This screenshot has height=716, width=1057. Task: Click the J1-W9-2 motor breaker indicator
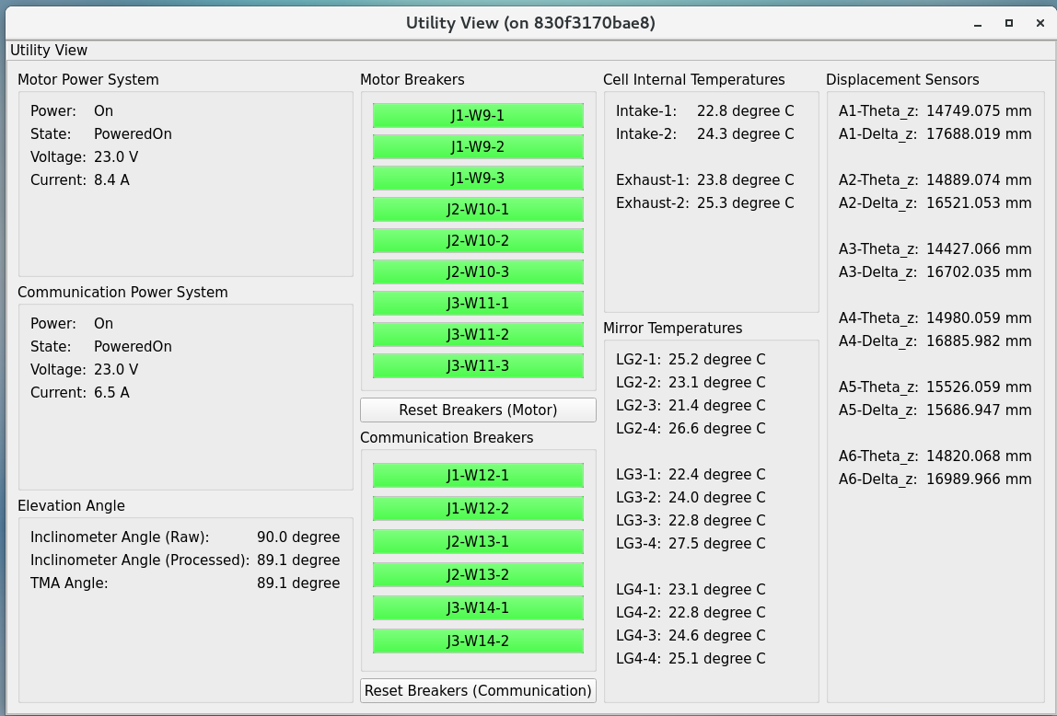[x=478, y=147]
